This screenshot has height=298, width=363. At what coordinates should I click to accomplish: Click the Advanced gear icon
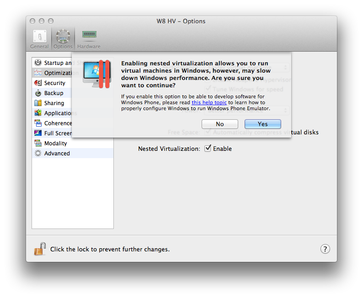tap(38, 154)
